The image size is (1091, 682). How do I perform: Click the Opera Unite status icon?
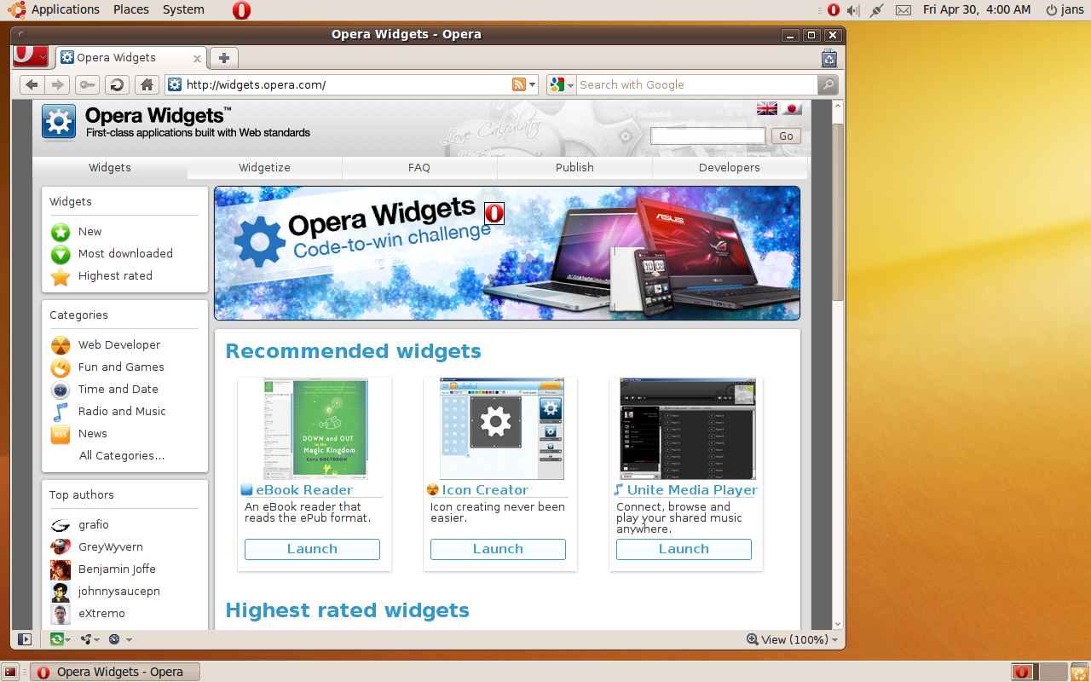[85, 639]
